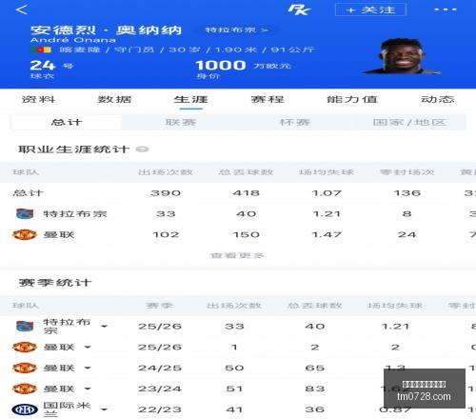Select the 生涯 tab

click(x=190, y=99)
